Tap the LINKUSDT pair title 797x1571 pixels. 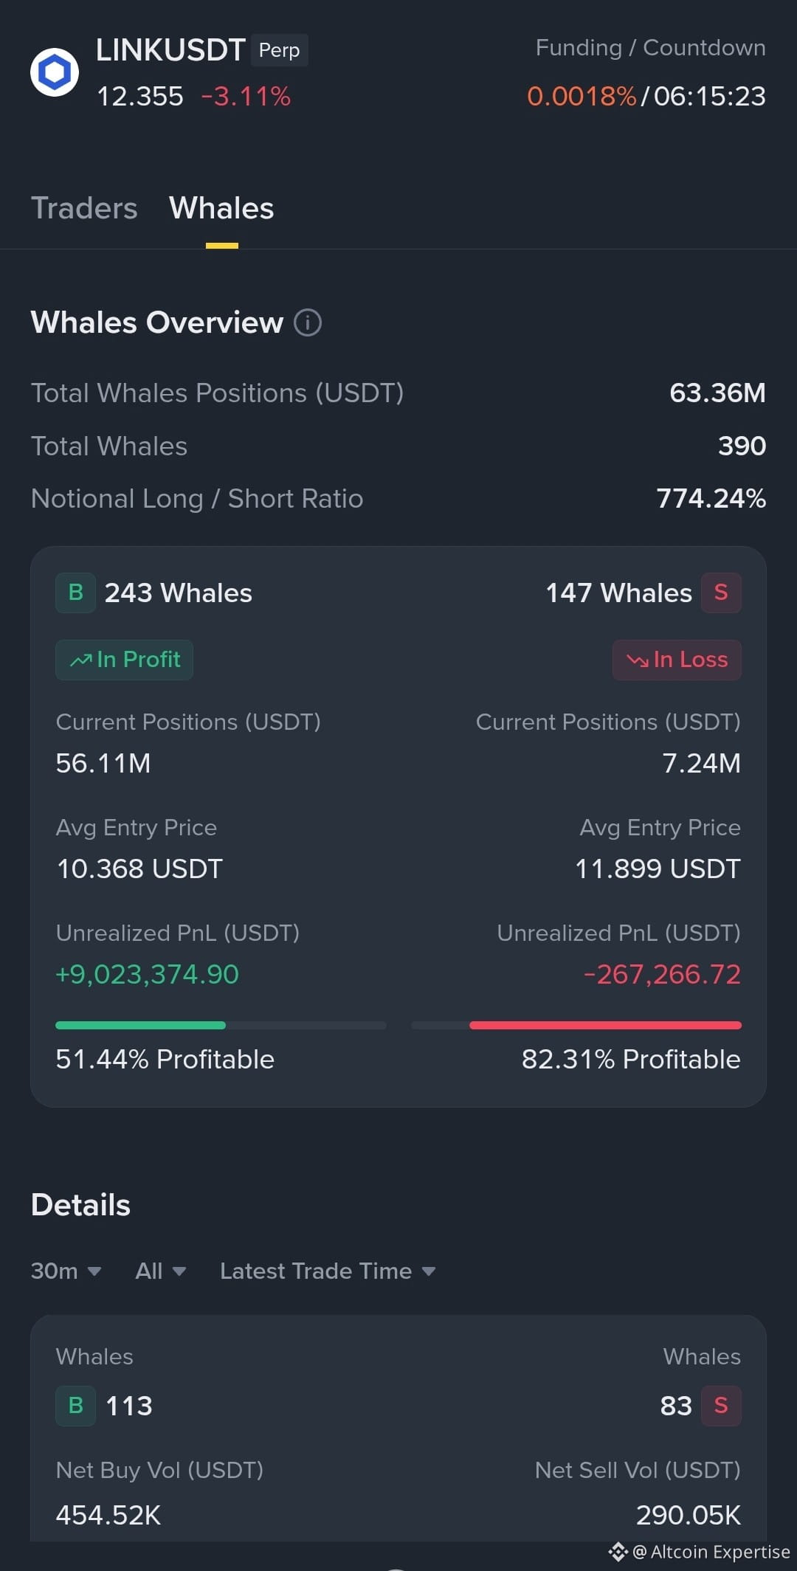coord(170,50)
